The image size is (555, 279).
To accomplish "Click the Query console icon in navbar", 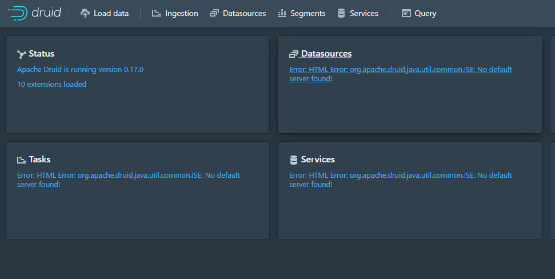I will (x=406, y=13).
